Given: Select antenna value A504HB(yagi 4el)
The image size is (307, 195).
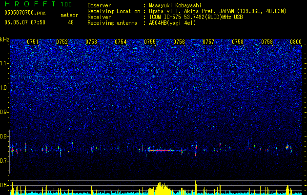Looking at the screenshot, I should pos(172,23).
